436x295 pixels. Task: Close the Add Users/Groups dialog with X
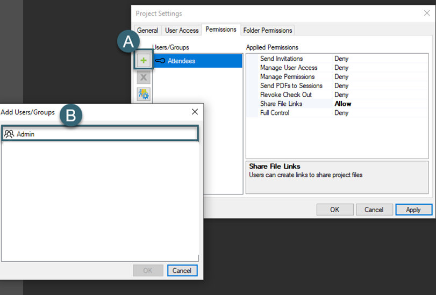tap(195, 112)
